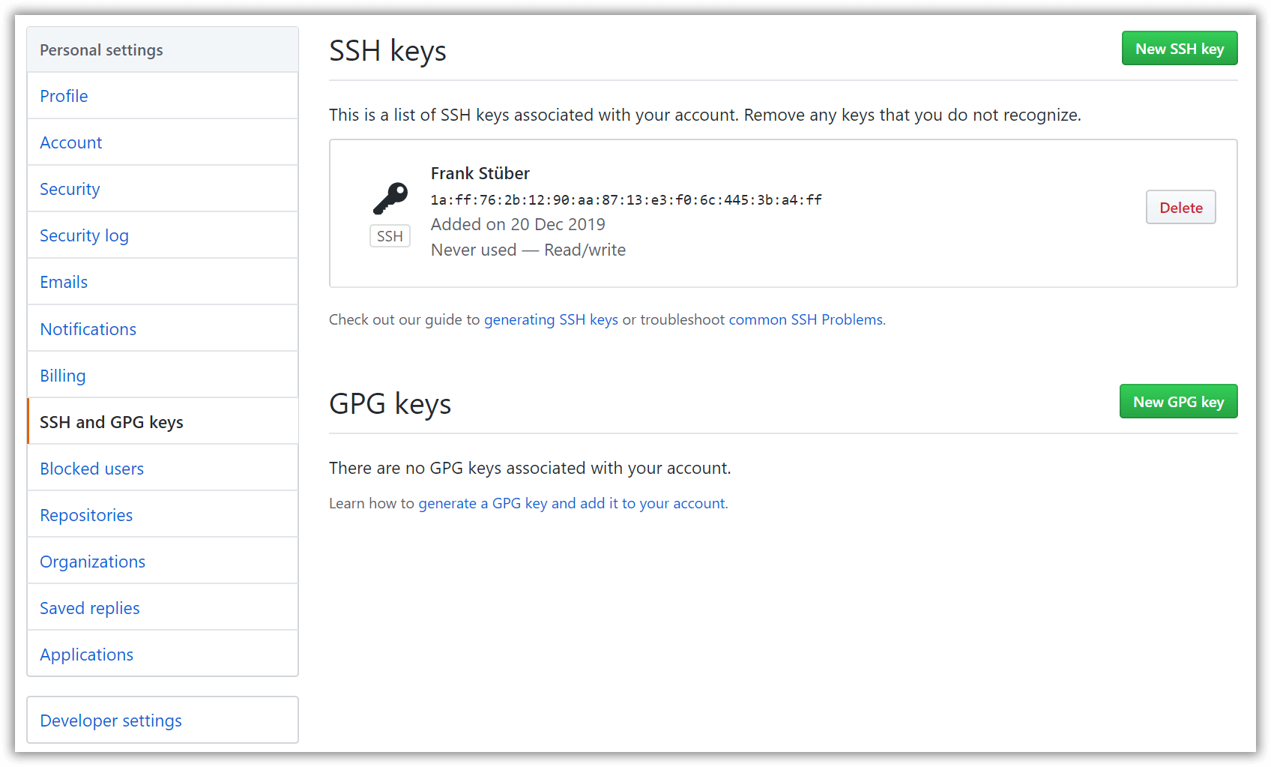Open Saved replies settings
The image size is (1271, 767).
tap(89, 607)
